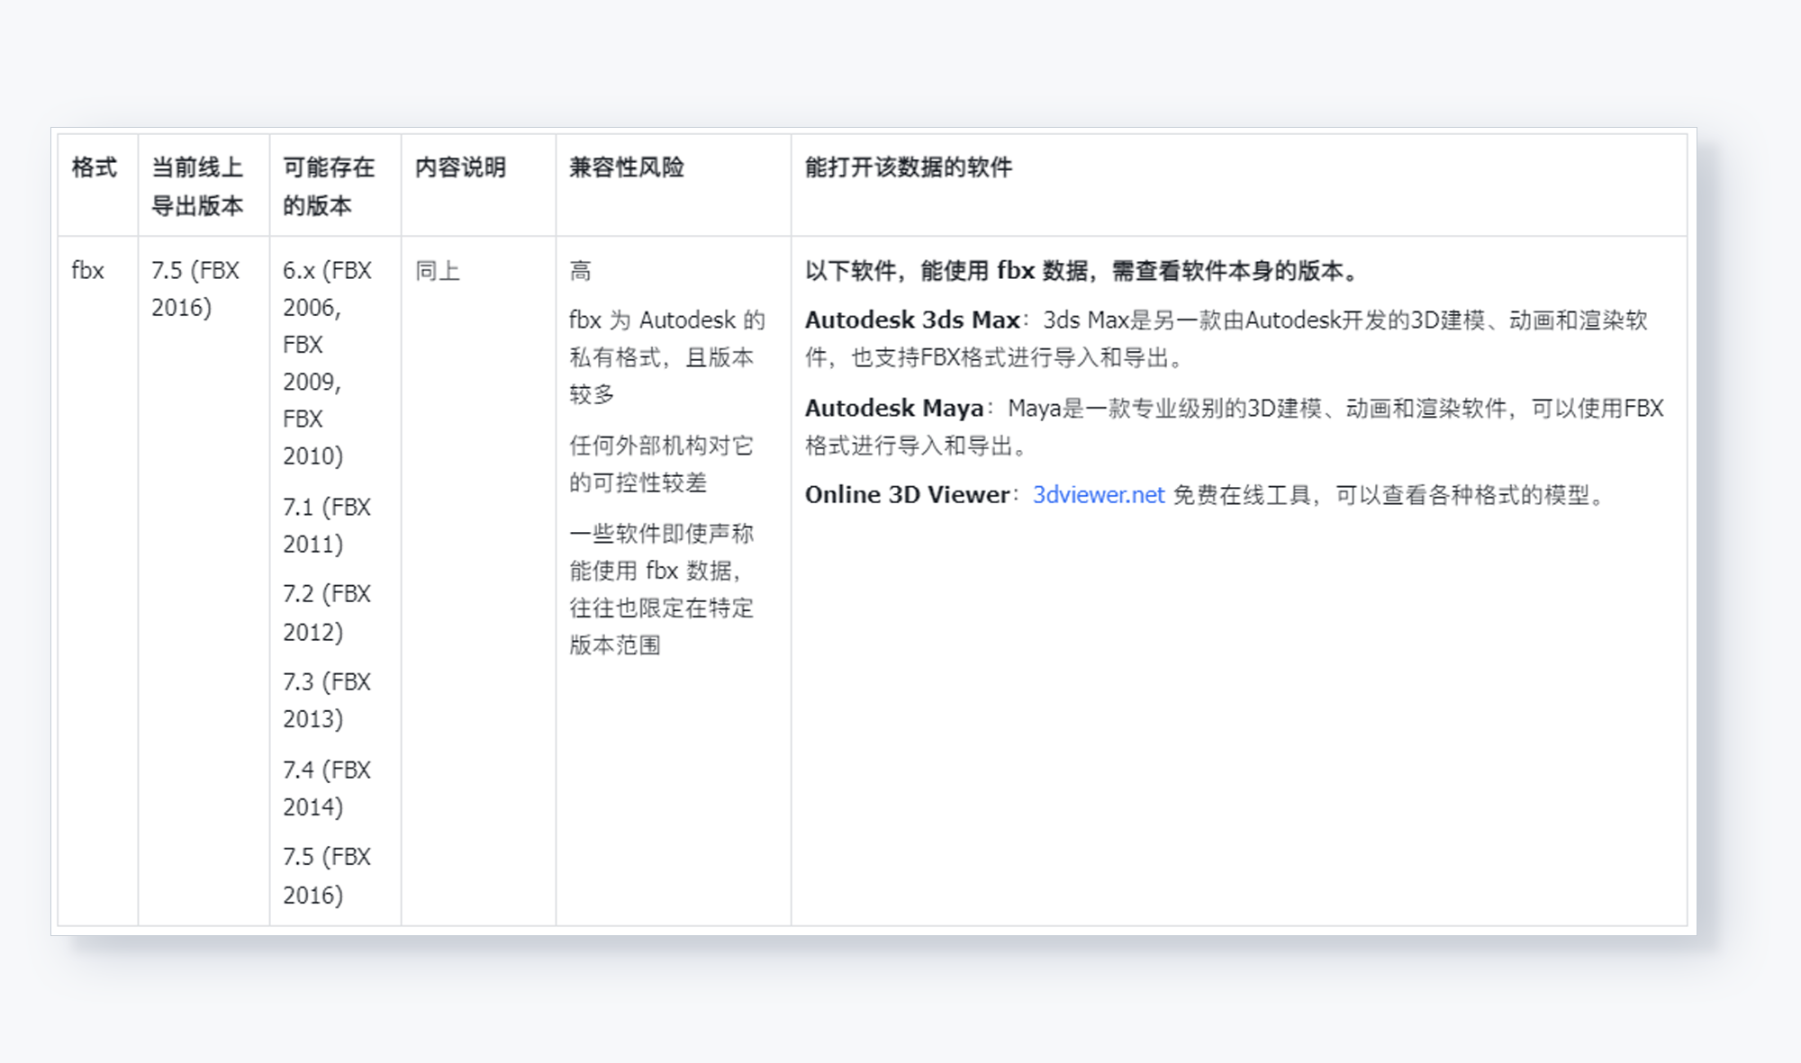The height and width of the screenshot is (1063, 1801).
Task: Click the 7.3 (FBX 2013) version entry
Action: pos(327,700)
